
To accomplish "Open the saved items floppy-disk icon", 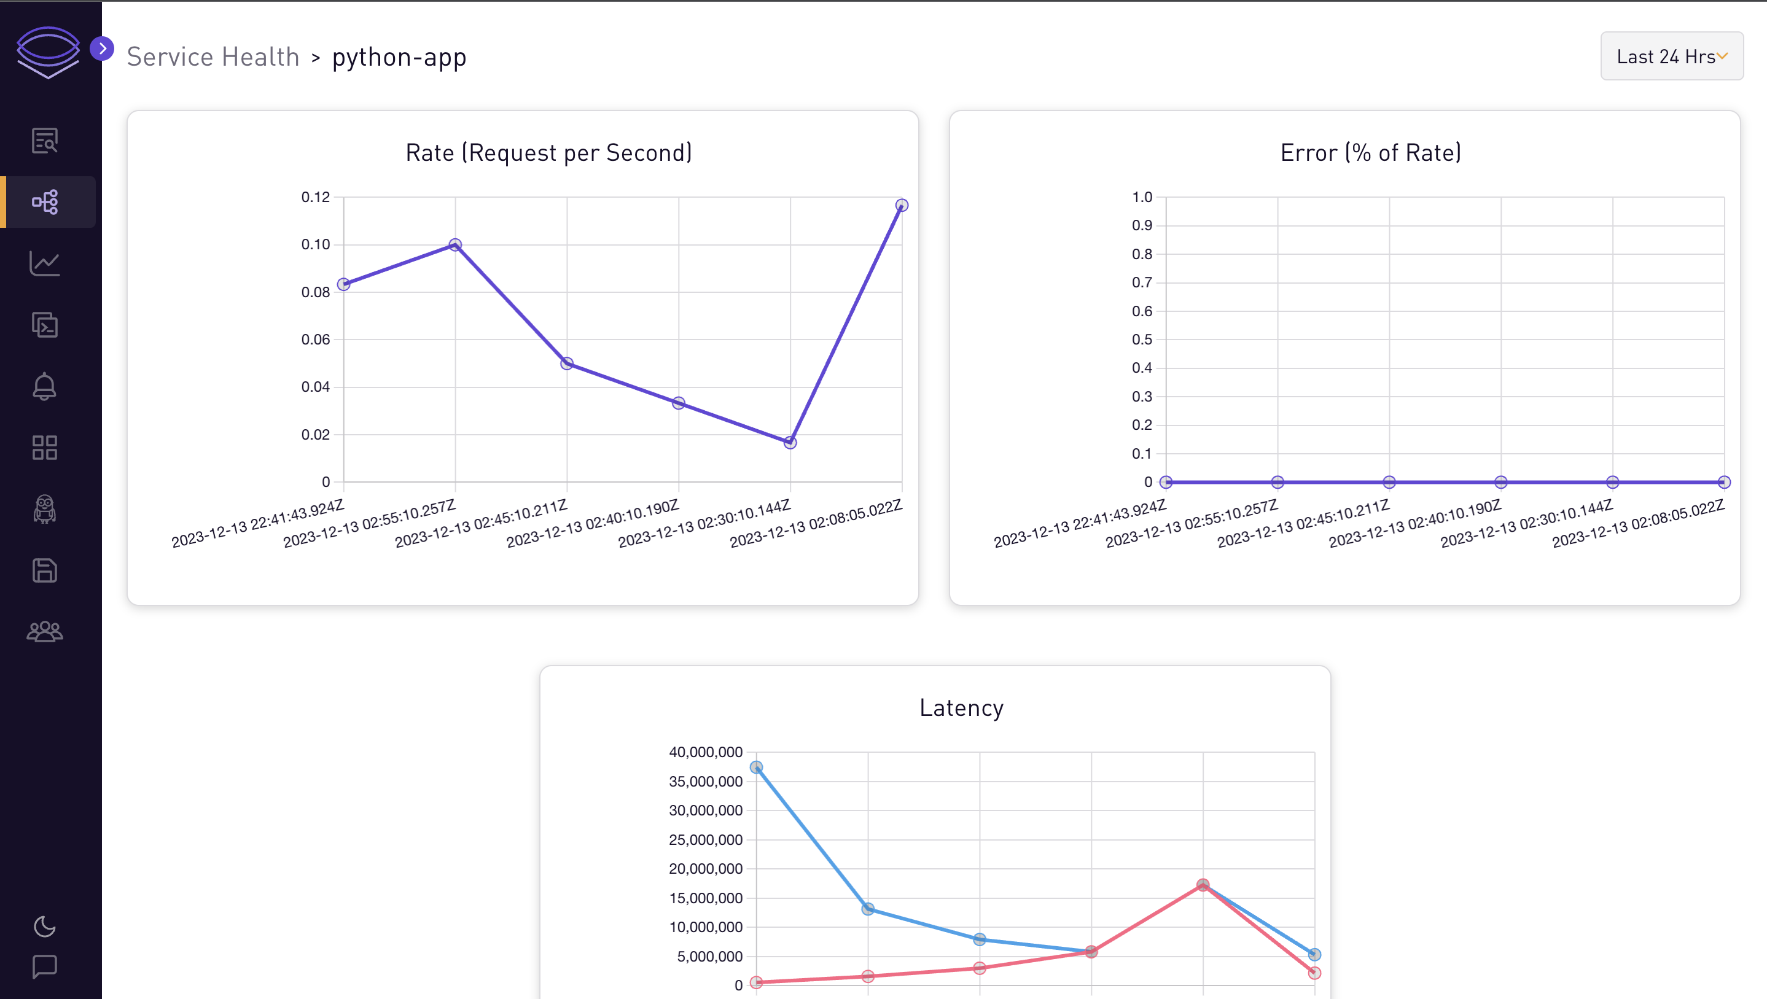I will click(45, 570).
